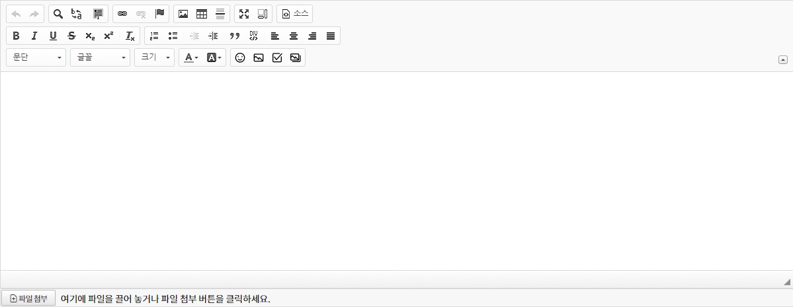Viewport: 793px width, 307px height.
Task: Maximize the editor to full screen
Action: click(244, 14)
